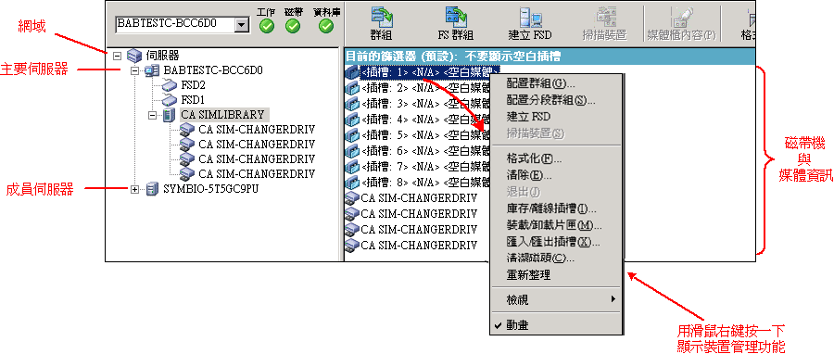The width and height of the screenshot is (834, 354).
Task: Click the slot 2 media icon
Action: click(352, 88)
